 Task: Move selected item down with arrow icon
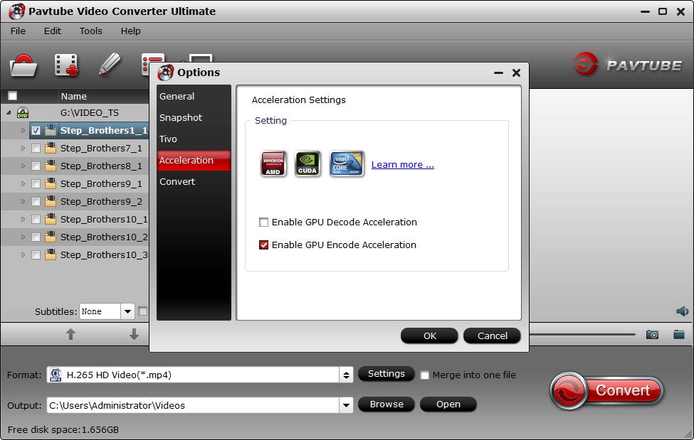[x=134, y=334]
